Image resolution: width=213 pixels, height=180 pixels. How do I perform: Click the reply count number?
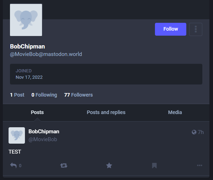[20, 166]
